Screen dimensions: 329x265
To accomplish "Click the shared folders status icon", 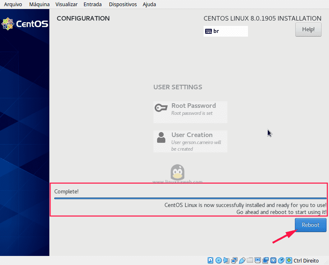I will (x=250, y=260).
